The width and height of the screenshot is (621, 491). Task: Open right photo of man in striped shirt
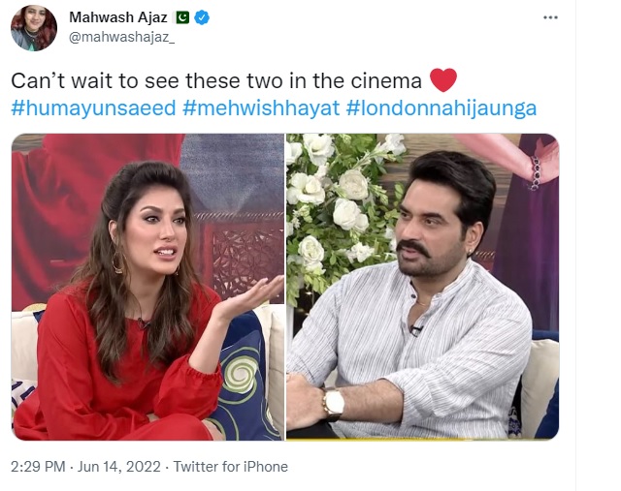tap(423, 287)
